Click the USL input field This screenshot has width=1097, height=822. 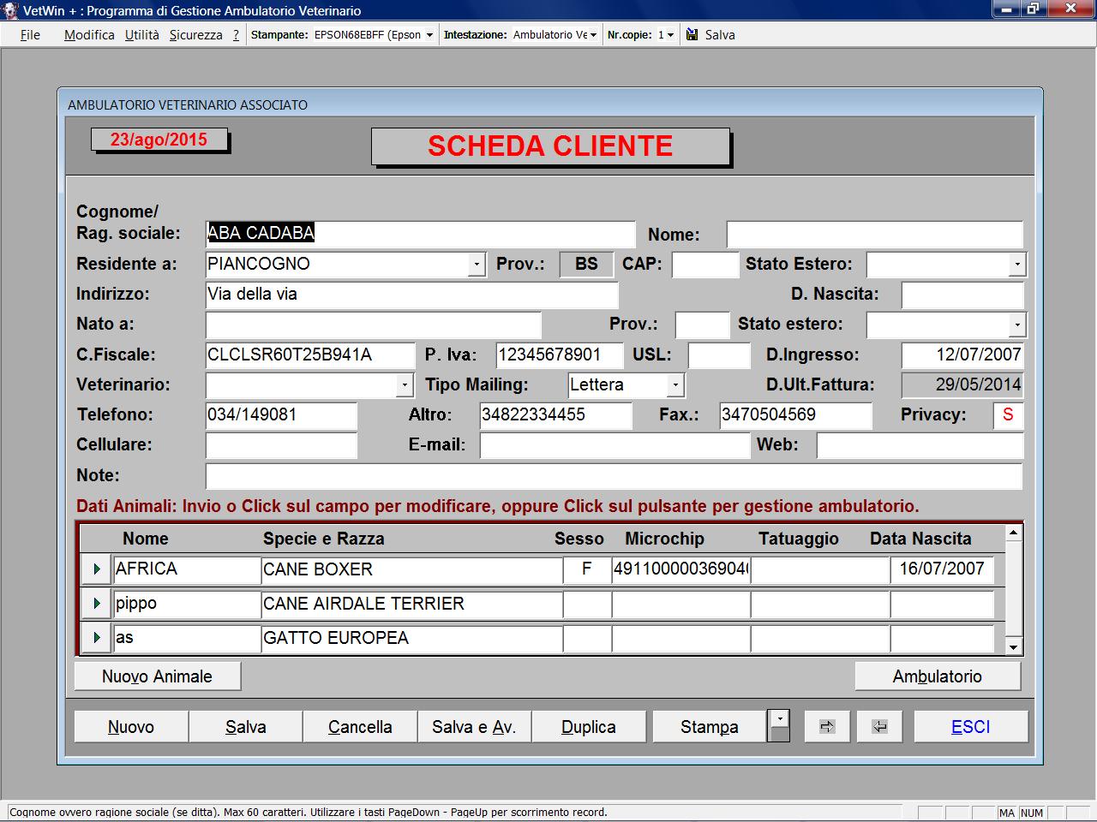coord(719,355)
